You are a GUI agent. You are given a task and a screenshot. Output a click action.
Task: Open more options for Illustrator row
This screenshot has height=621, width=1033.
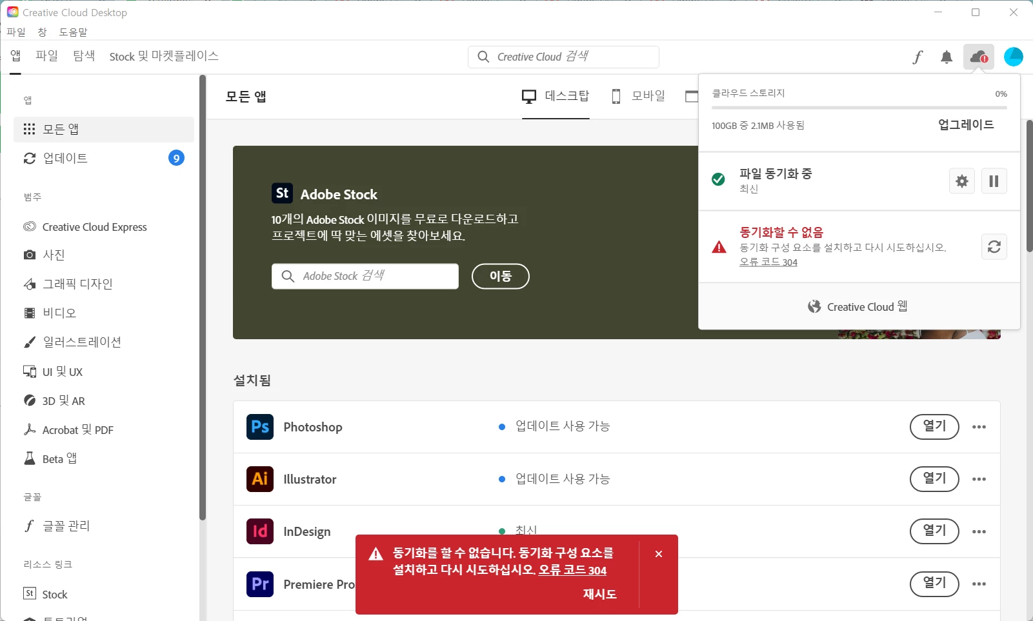point(979,479)
